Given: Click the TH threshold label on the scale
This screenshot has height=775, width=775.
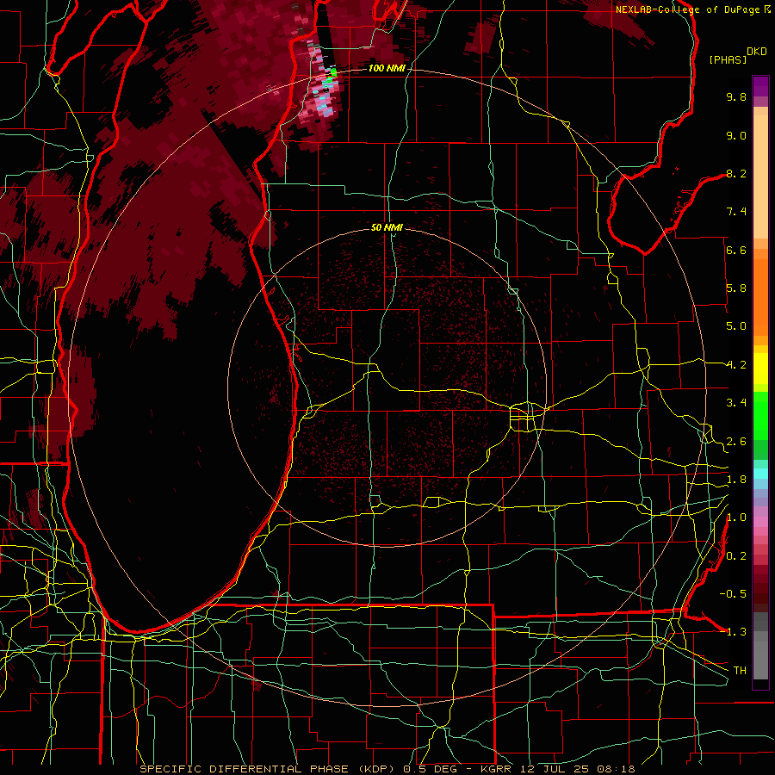Looking at the screenshot, I should (x=740, y=671).
